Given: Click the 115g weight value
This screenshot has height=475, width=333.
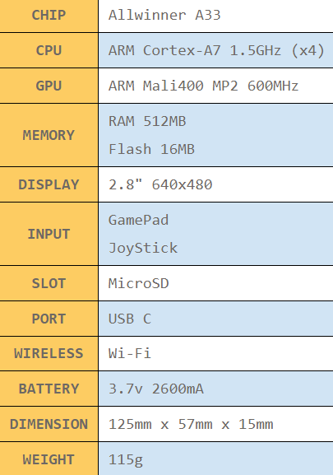Looking at the screenshot, I should (126, 460).
